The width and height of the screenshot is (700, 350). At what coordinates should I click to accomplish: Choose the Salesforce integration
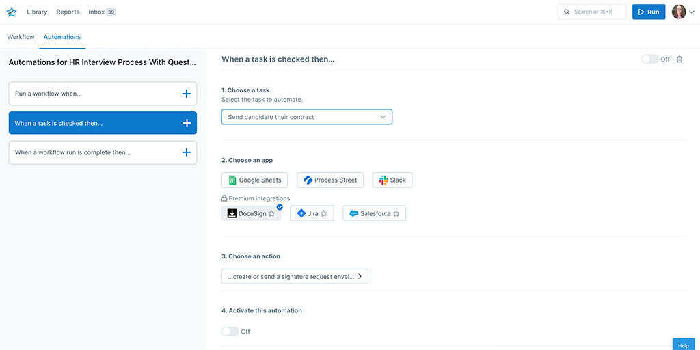374,213
